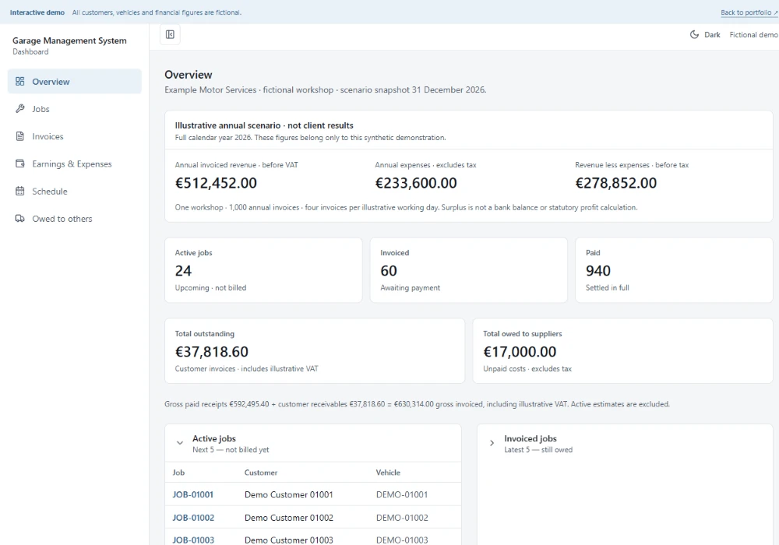Click the Invoiced jobs heading

click(x=530, y=439)
